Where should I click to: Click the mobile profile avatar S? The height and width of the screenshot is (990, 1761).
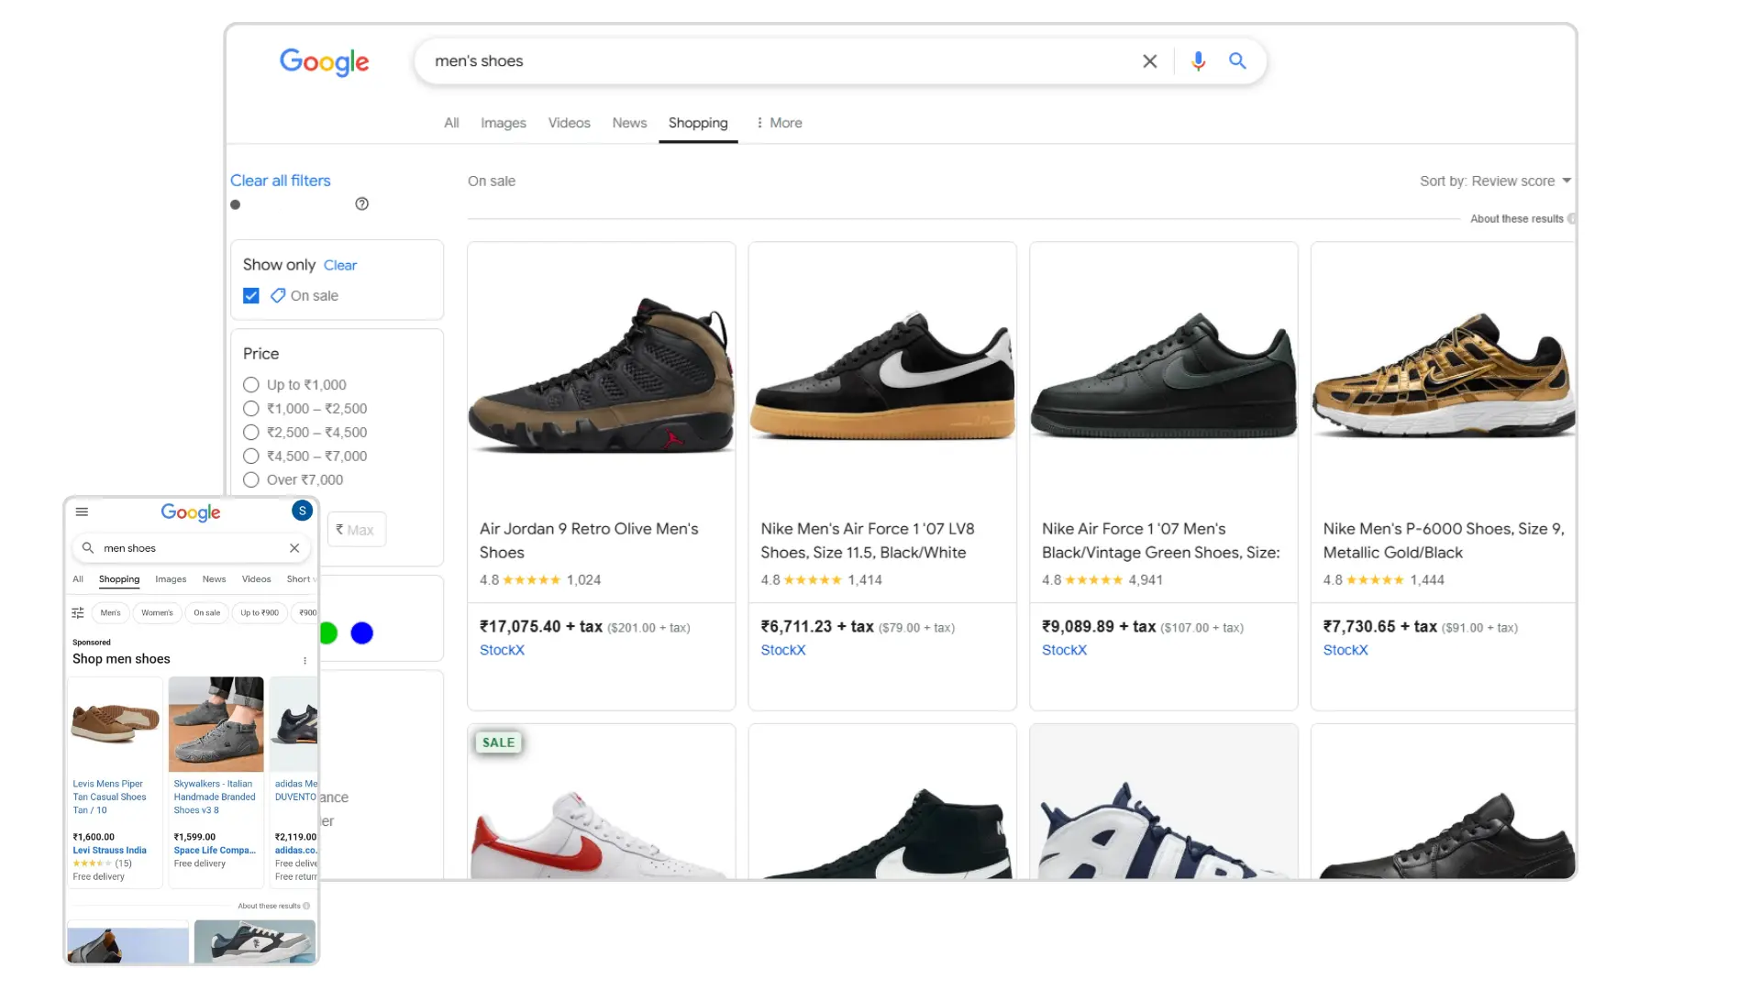302,511
